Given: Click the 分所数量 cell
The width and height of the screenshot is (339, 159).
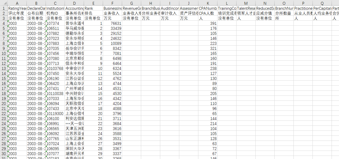Looking at the screenshot, I should 284,13.
